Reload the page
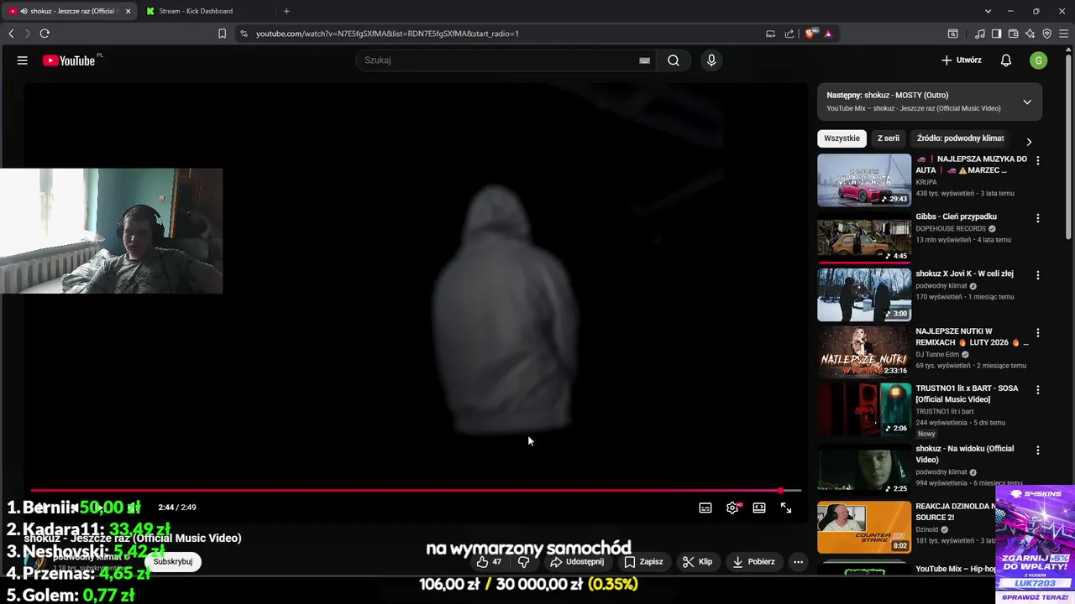Viewport: 1075px width, 604px height. (45, 34)
